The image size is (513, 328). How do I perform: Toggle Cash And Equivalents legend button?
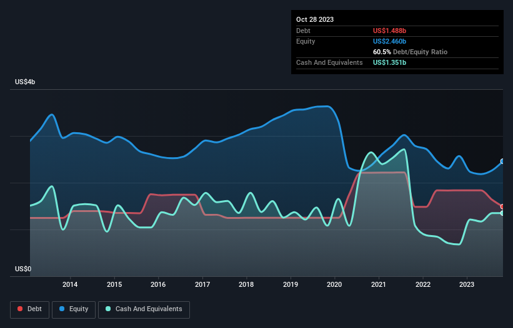tap(144, 309)
